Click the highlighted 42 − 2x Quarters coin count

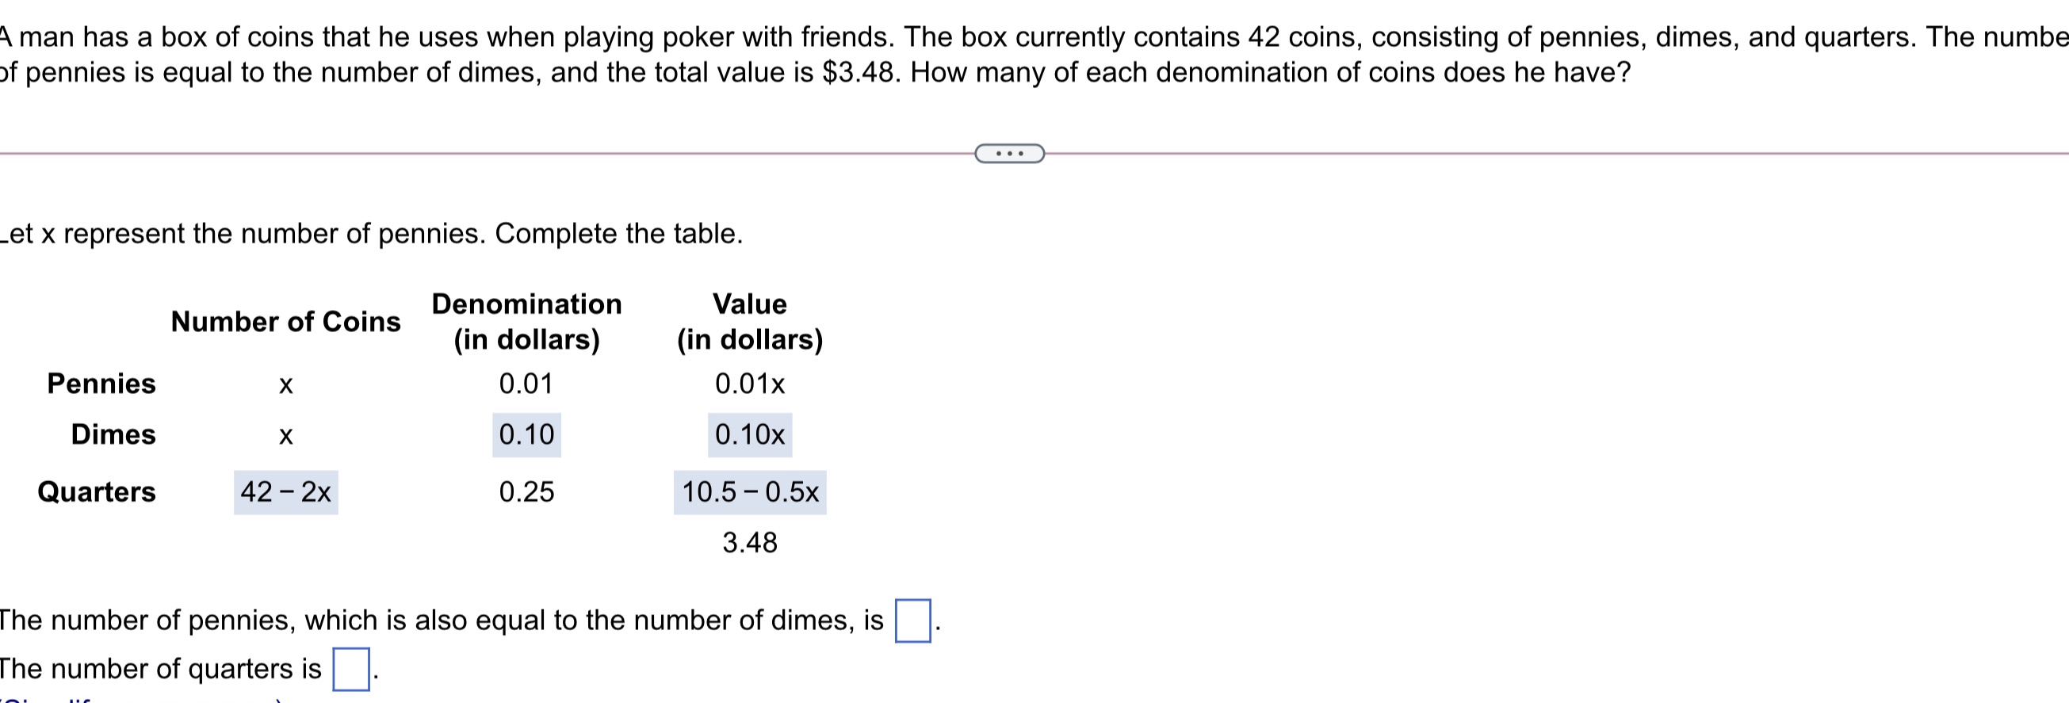285,493
